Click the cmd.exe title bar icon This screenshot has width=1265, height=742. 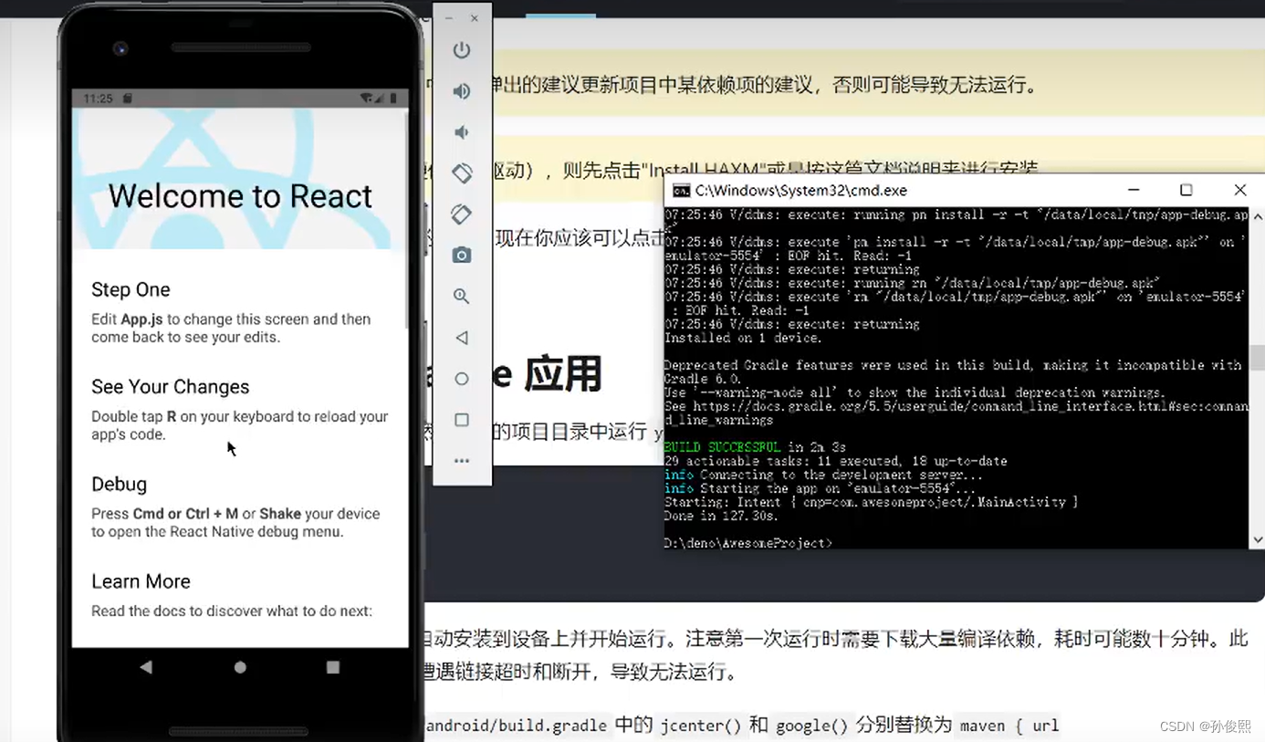coord(681,191)
